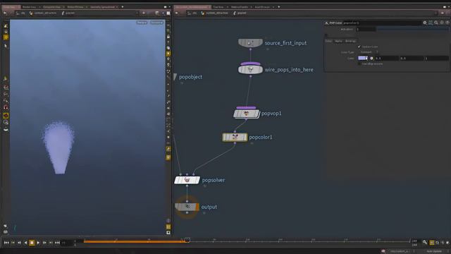The width and height of the screenshot is (451, 254).
Task: Select the popcolor1 node
Action: [235, 138]
